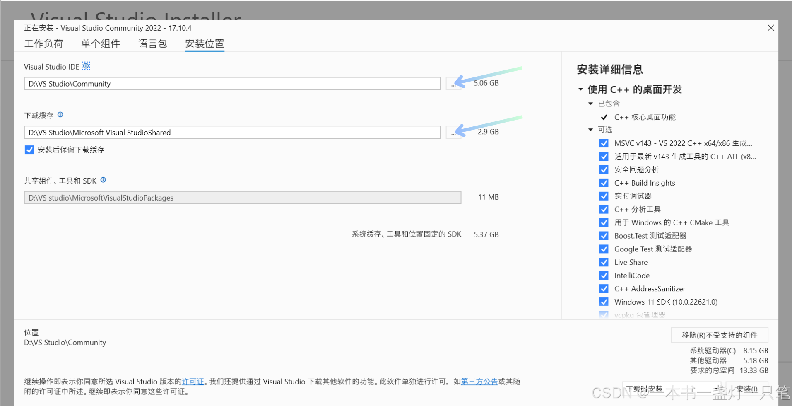Click the 下载缓存 path field
792x406 pixels.
(x=232, y=133)
